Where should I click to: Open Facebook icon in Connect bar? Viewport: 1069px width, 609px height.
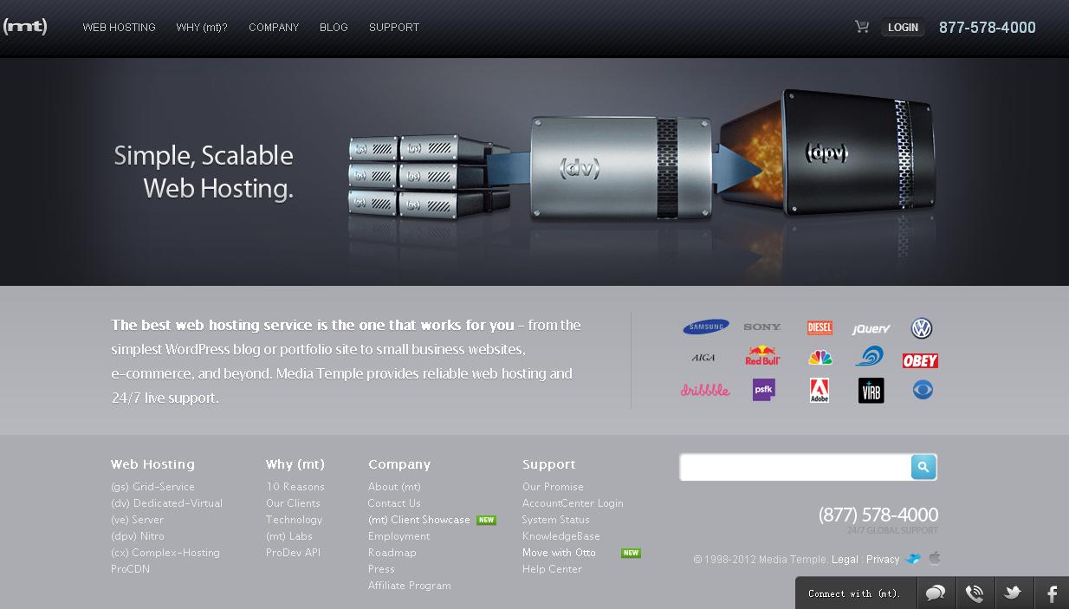click(1051, 593)
